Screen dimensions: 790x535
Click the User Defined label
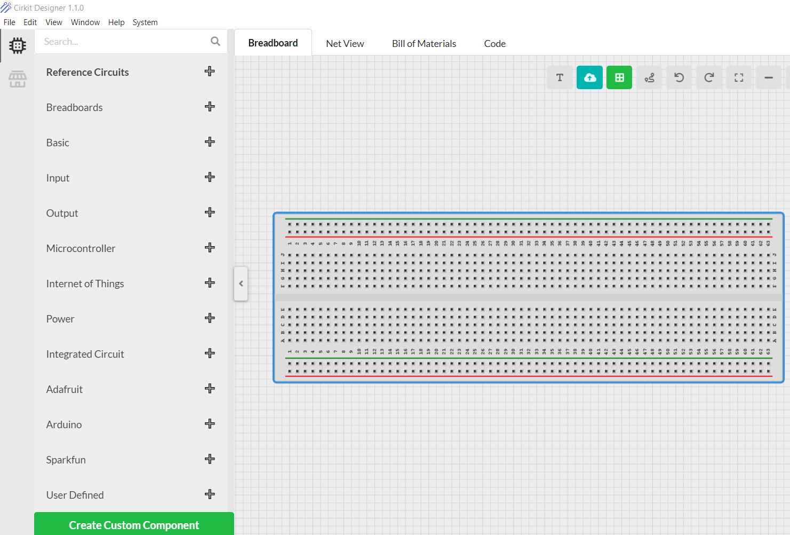[75, 495]
